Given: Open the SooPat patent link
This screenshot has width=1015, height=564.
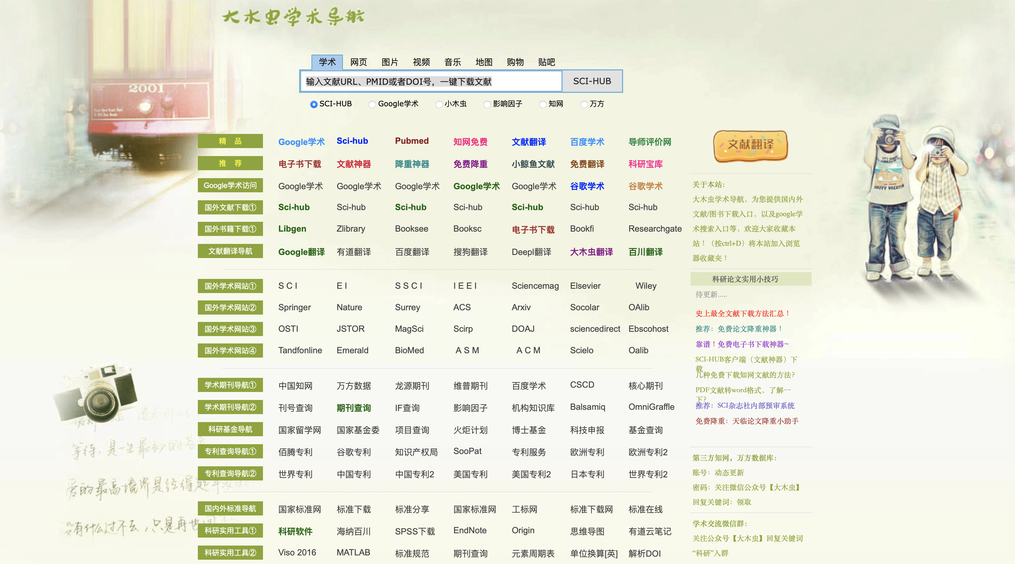Looking at the screenshot, I should (467, 451).
